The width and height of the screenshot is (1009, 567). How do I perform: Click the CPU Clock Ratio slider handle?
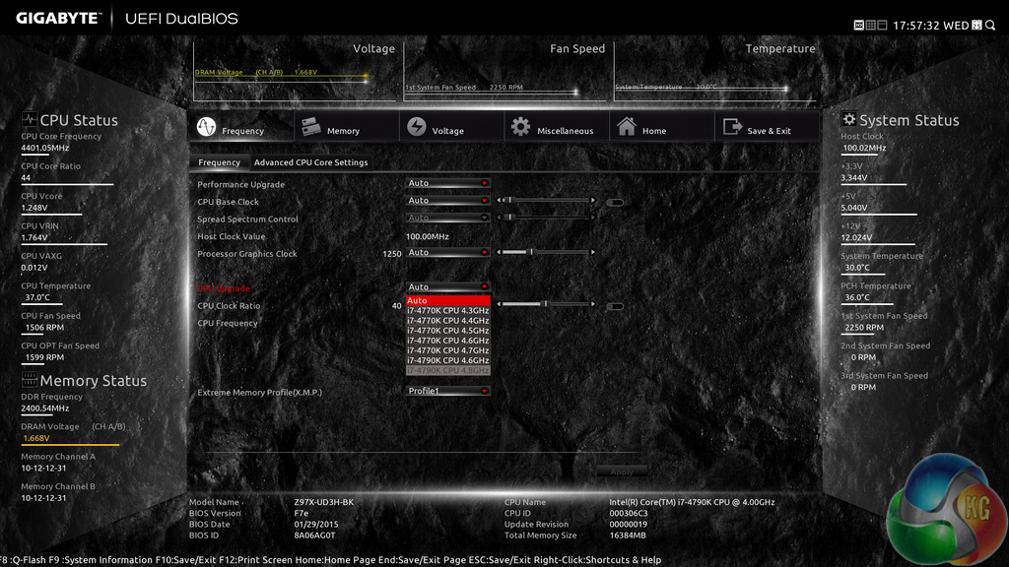click(x=545, y=304)
